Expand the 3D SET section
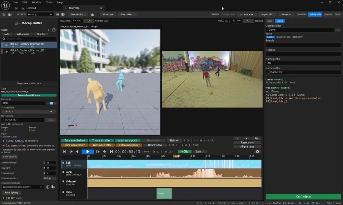This screenshot has height=205, width=343. coord(4,198)
